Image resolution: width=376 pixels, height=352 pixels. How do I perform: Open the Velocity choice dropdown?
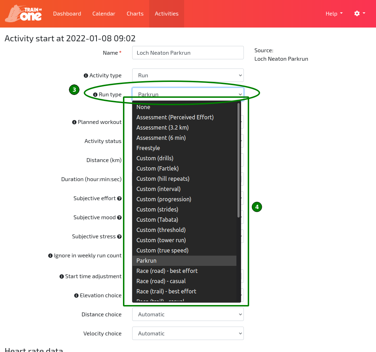tap(188, 333)
